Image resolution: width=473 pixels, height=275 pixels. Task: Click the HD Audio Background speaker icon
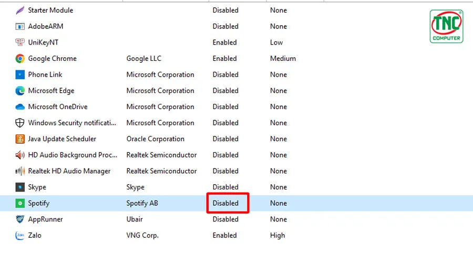(x=20, y=155)
